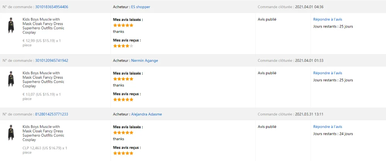The width and height of the screenshot is (386, 161).
Task: View buyer ES shopper profile
Action: point(141,7)
